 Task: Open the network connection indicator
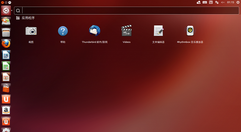tap(217, 2)
